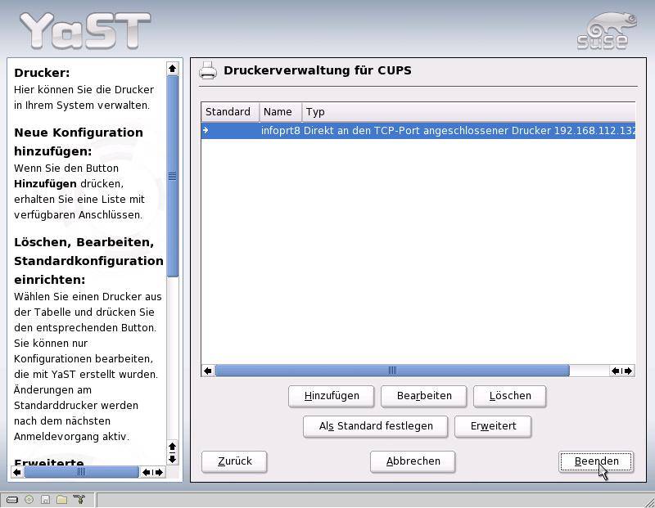Click the floppy disk icon in the status bar

pyautogui.click(x=45, y=499)
